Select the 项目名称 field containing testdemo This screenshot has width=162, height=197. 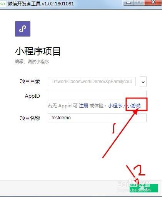pos(97,118)
